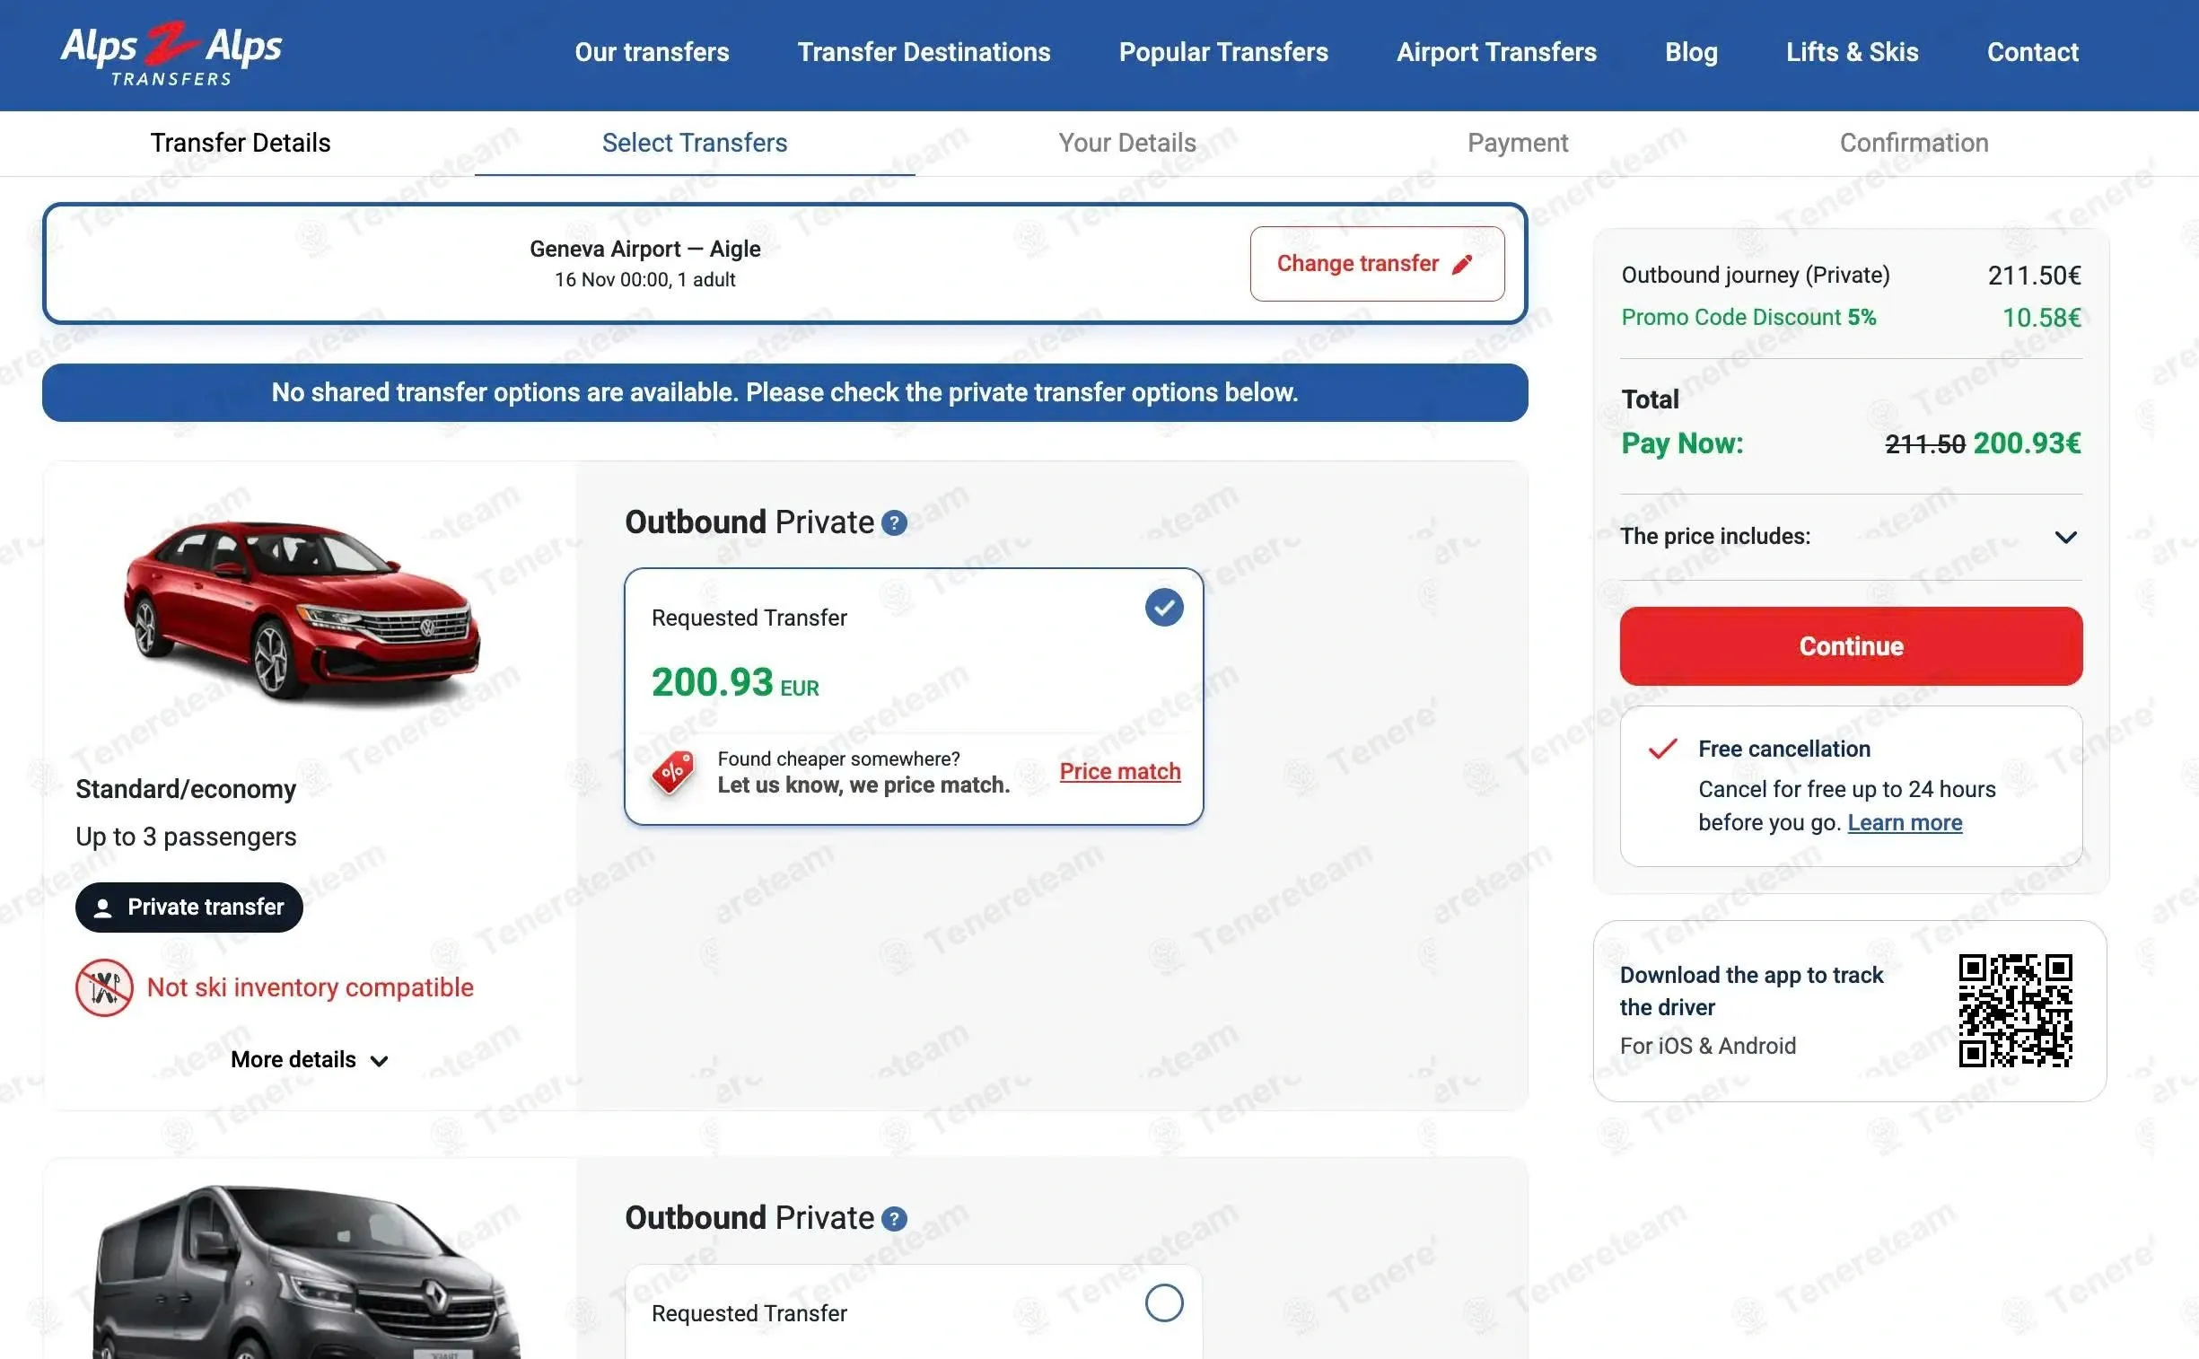
Task: Expand The price includes section
Action: 2065,537
